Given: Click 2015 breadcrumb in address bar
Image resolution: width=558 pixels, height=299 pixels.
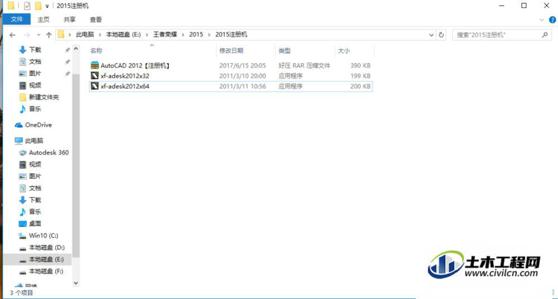Looking at the screenshot, I should (x=196, y=35).
